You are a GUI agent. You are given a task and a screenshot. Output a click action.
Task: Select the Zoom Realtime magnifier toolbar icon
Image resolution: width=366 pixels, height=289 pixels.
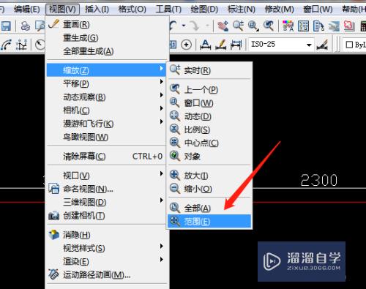[238, 26]
